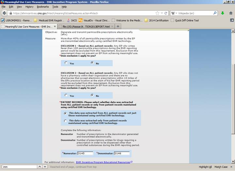Bookmark this page with the star icon
Screen dimensions: 235x171
click(x=158, y=13)
